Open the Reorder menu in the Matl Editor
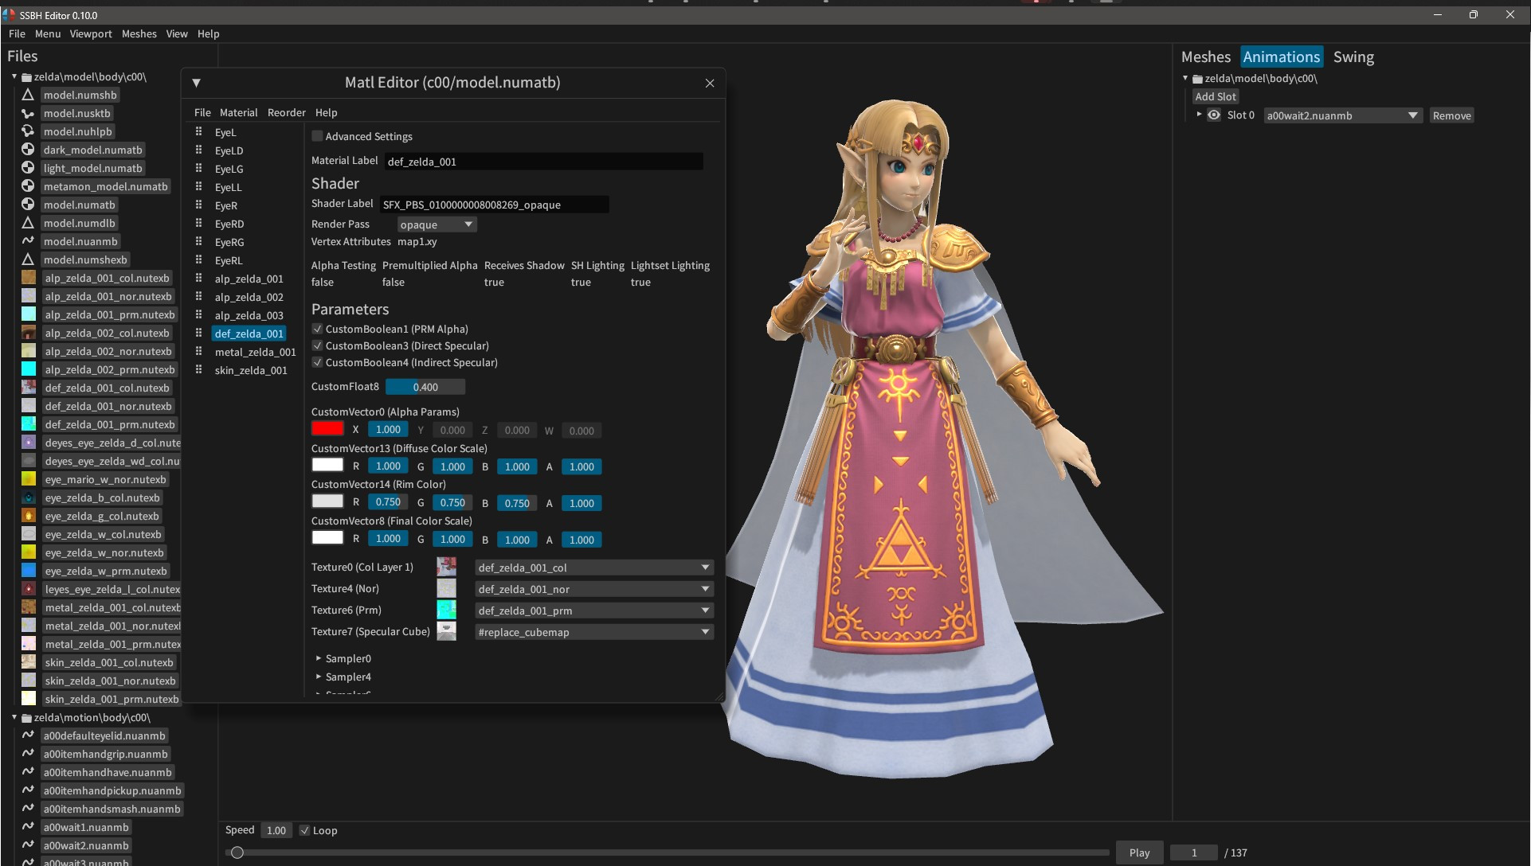Screen dimensions: 1531x866 click(286, 112)
